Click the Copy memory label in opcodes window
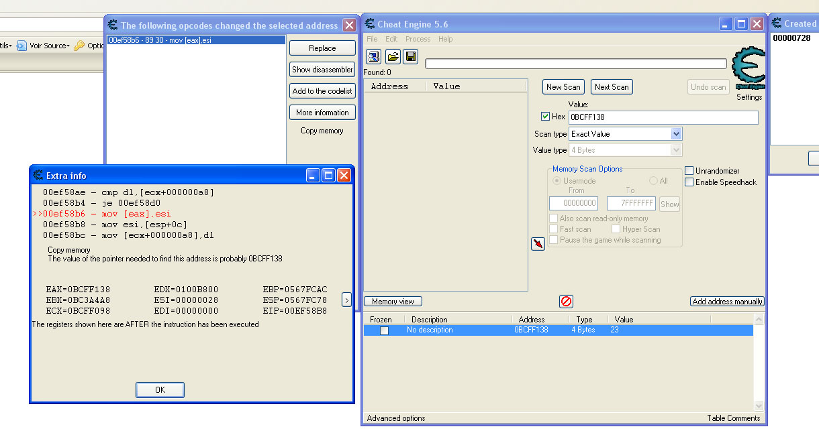 (322, 131)
